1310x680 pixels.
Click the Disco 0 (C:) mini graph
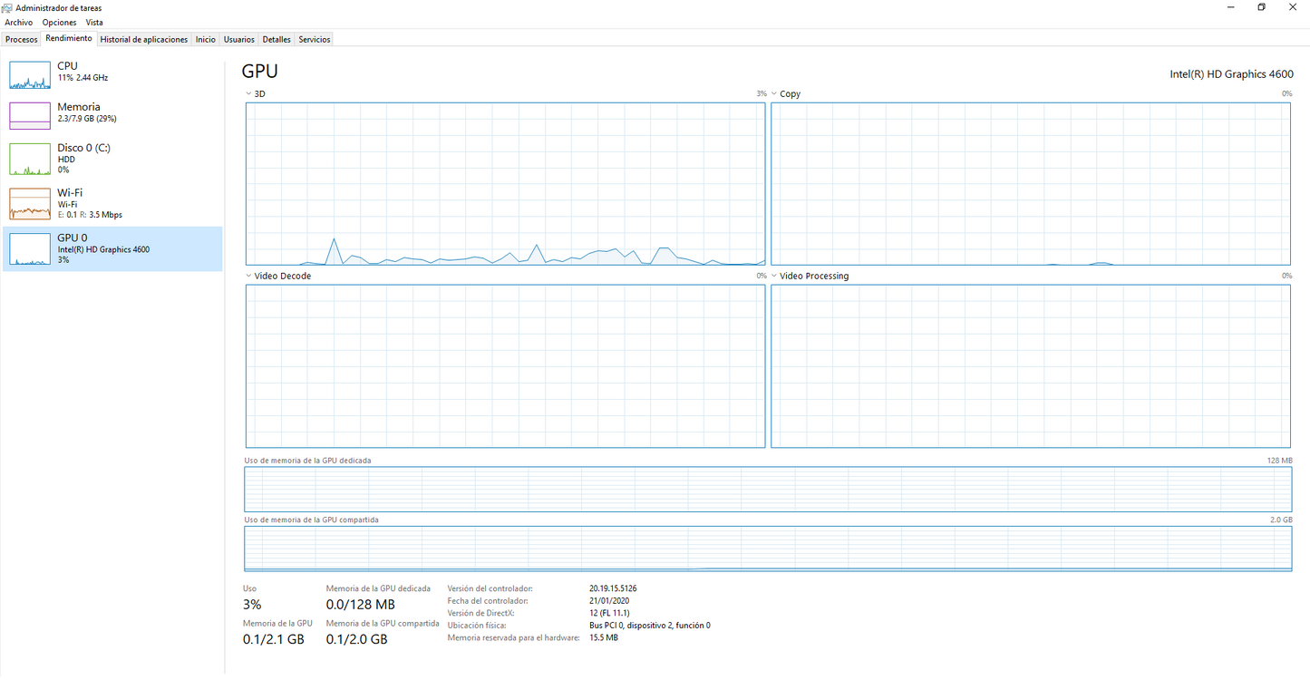30,160
